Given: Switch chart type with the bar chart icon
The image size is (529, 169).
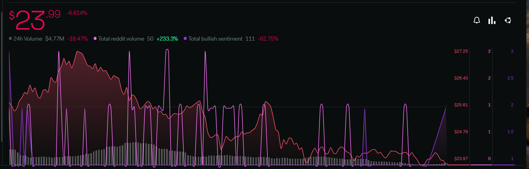Looking at the screenshot, I should (x=492, y=21).
